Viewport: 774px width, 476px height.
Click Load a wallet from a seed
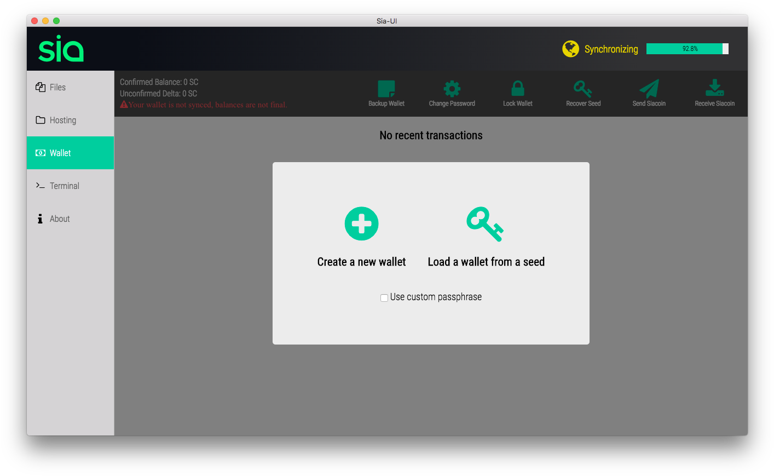click(x=486, y=262)
